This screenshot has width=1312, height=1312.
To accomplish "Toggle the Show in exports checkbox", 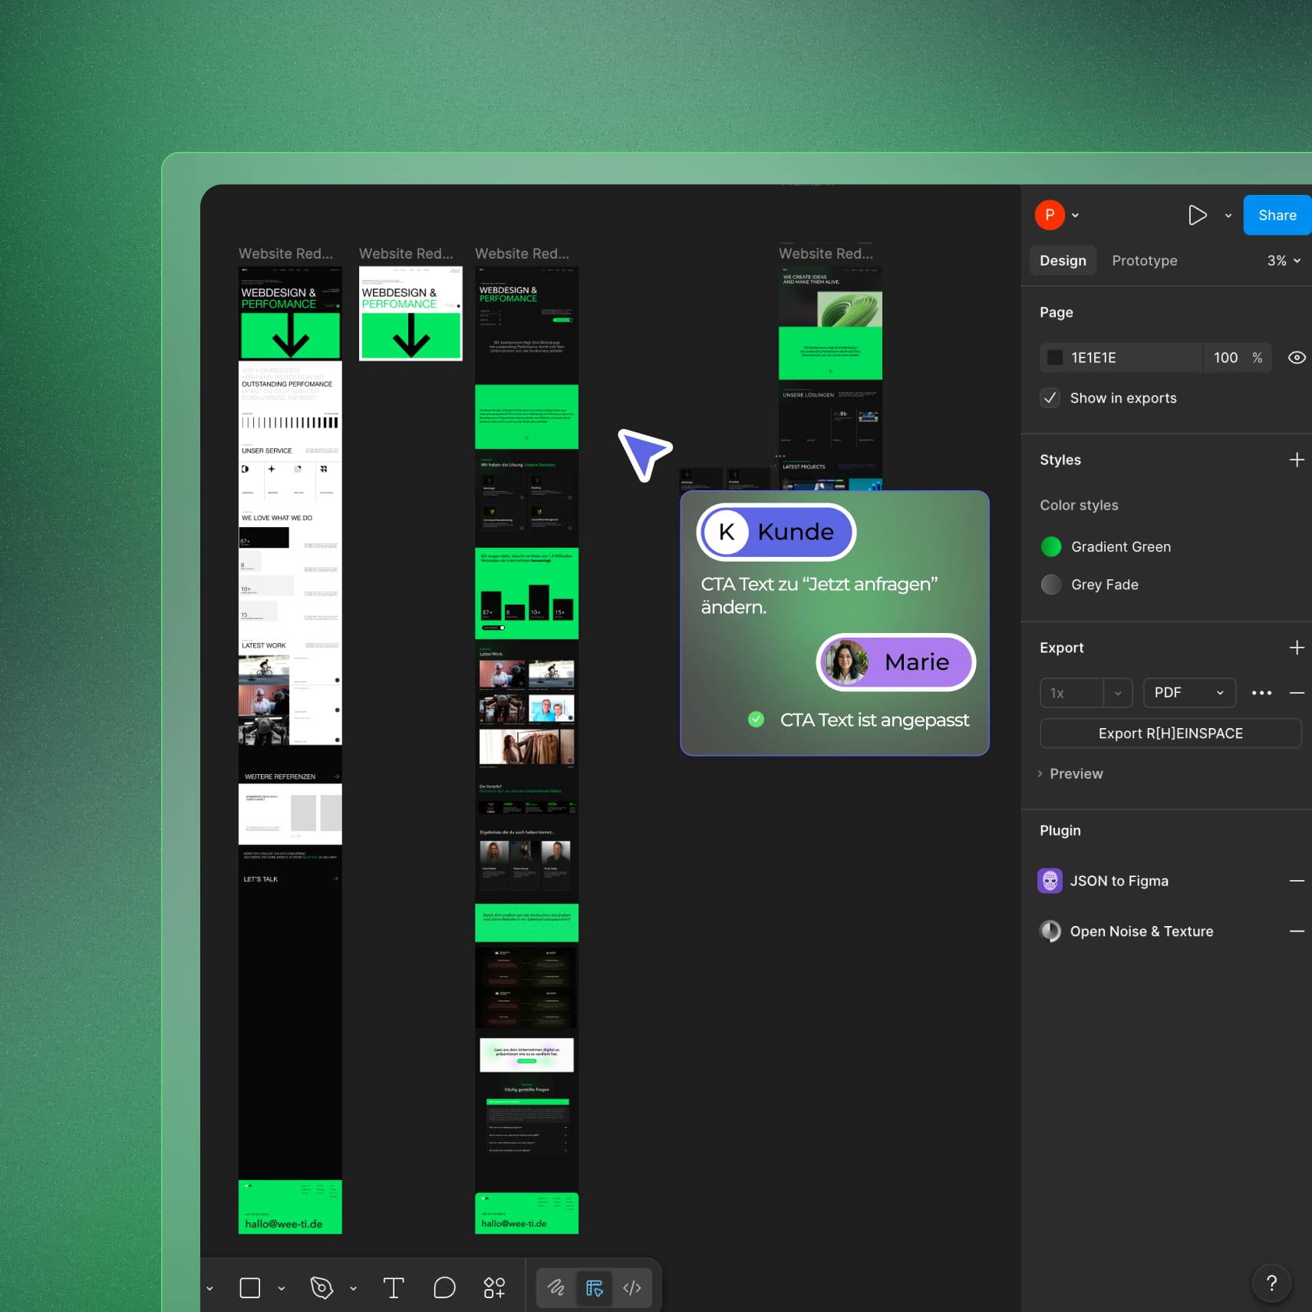I will [x=1050, y=398].
